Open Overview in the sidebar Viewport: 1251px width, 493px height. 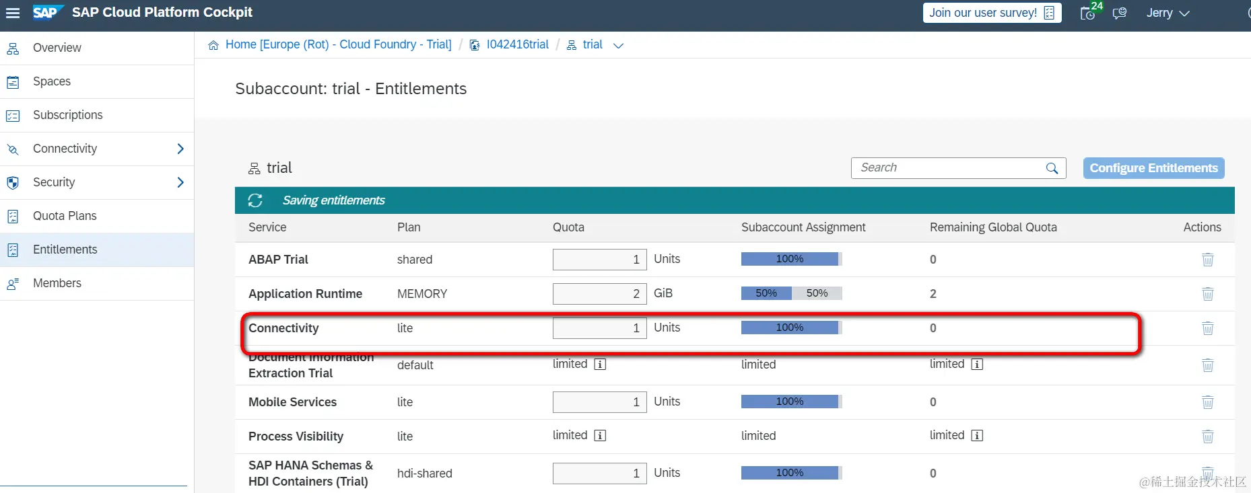click(97, 48)
